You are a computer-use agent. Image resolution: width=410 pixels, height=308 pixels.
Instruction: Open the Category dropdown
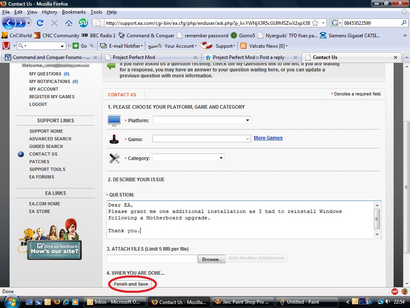[x=189, y=158]
